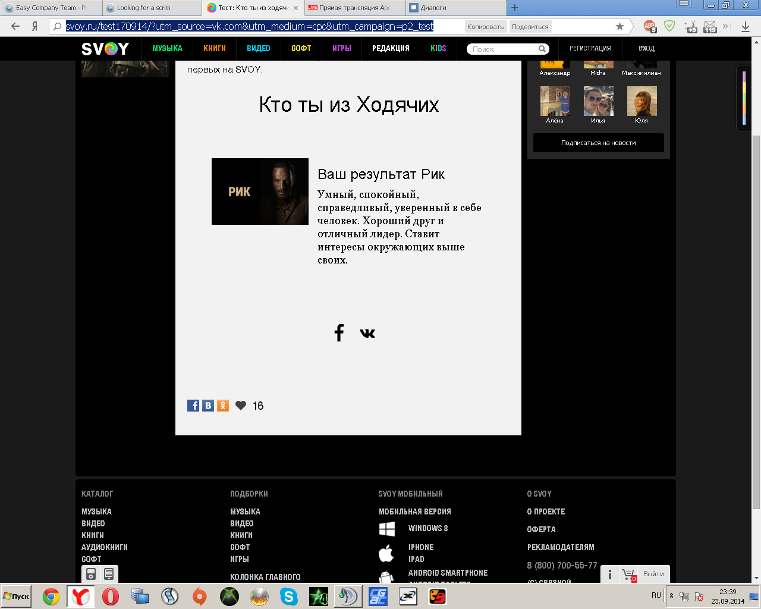The image size is (761, 609).
Task: Click Регистрация link in header
Action: (590, 49)
